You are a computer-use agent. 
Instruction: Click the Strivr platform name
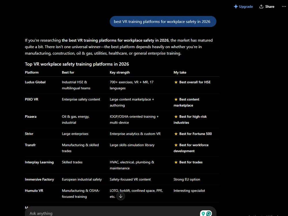(29, 134)
